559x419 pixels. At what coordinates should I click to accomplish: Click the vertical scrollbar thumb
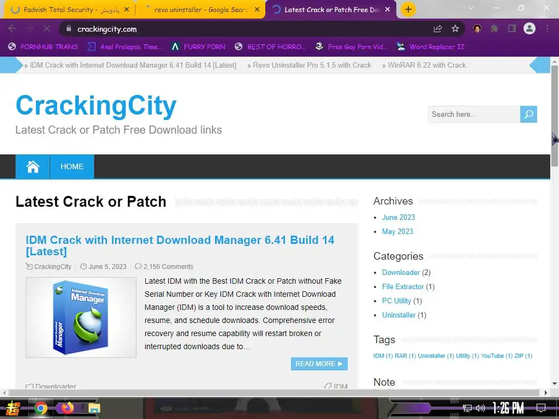point(555,116)
